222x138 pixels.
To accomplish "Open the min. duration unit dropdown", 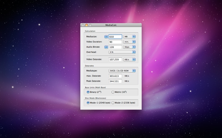I will (x=129, y=42).
